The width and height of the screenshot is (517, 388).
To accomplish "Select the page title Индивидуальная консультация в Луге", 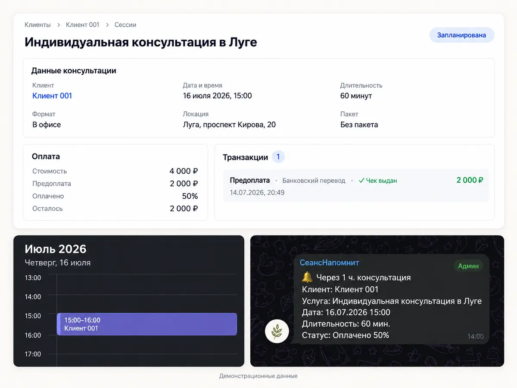I will coord(141,42).
